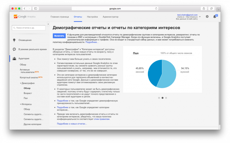This screenshot has width=230, height=143.
Task: Click the page's vertical scrollbar
Action: click(219, 73)
